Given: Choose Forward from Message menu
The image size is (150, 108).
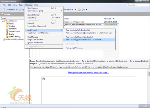Looking at the screenshot, I should 44,23.
